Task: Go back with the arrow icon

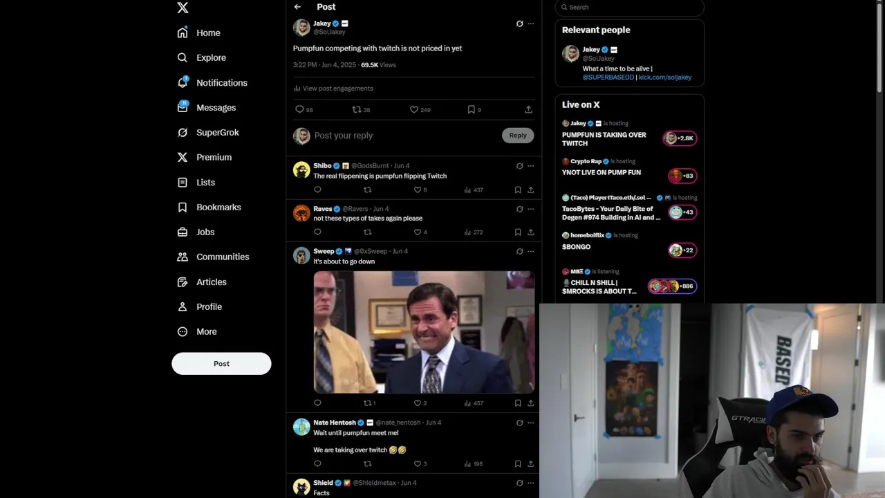Action: coord(297,7)
